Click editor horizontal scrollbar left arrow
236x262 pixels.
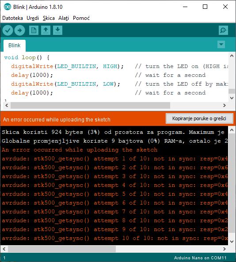coord(7,106)
